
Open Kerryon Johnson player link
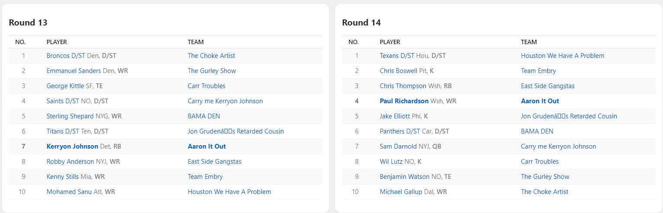click(72, 146)
